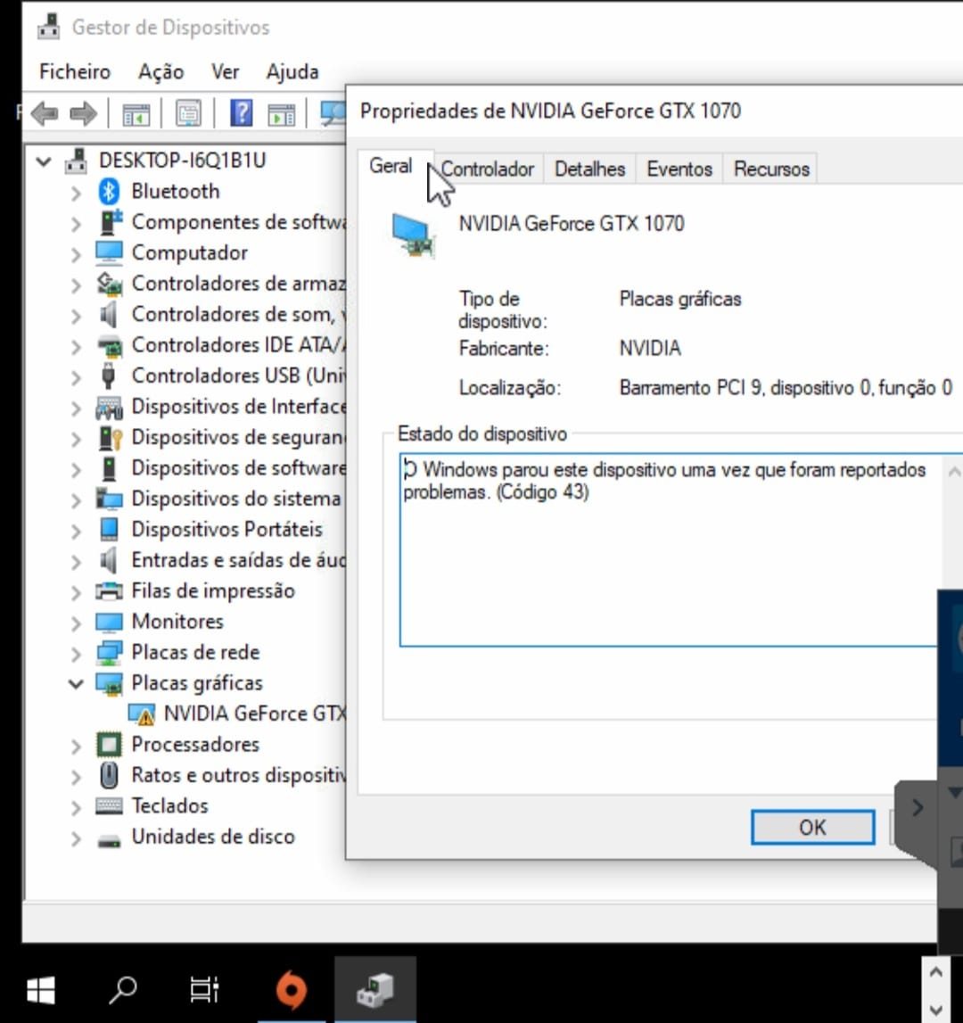This screenshot has width=963, height=1023.
Task: Click the NVIDIA GeForce warning icon in tree
Action: (142, 714)
